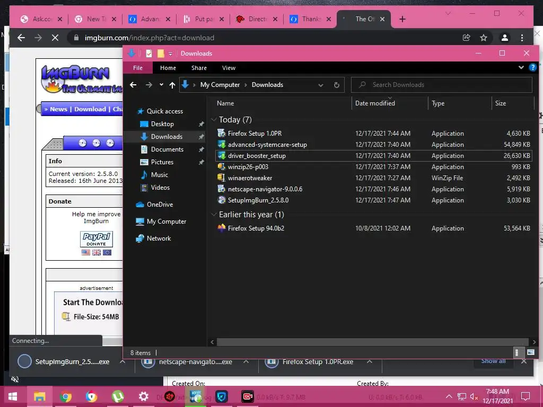
Task: Go up one folder level in Explorer
Action: pyautogui.click(x=172, y=85)
